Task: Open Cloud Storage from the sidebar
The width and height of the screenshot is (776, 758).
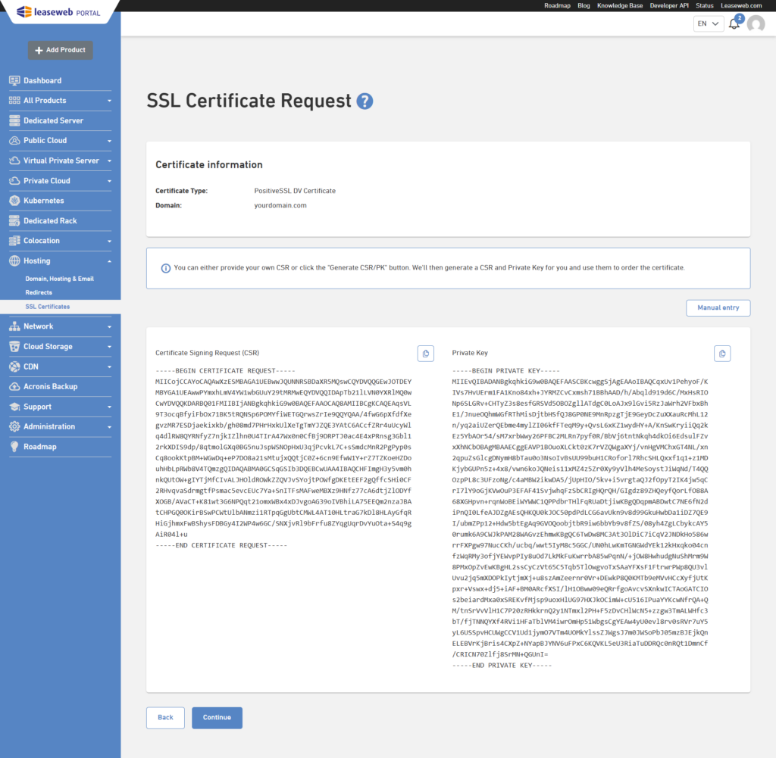Action: coord(39,346)
